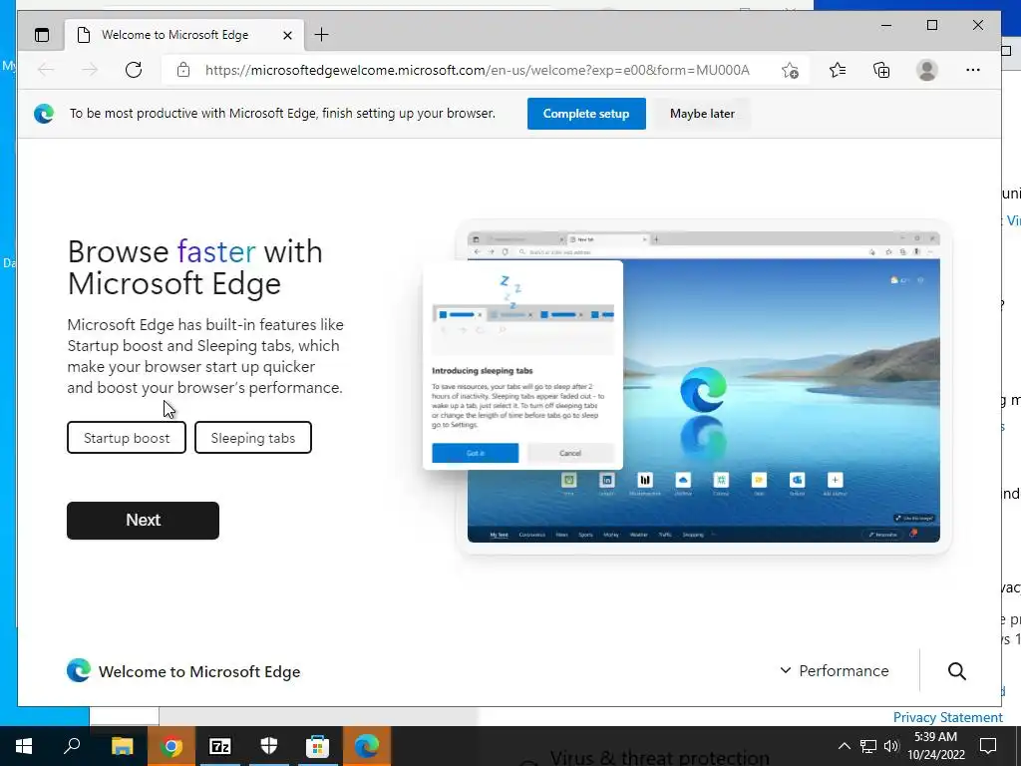The image size is (1021, 766).
Task: Open a new tab with plus button
Action: [322, 35]
